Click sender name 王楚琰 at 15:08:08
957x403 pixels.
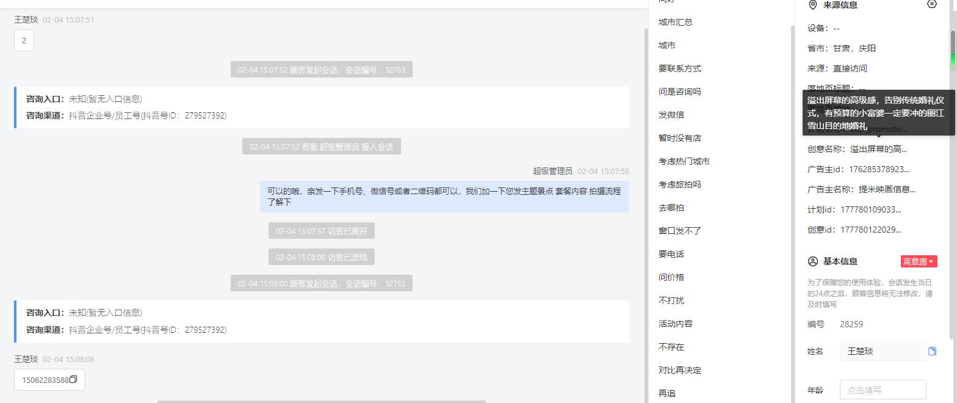click(x=26, y=359)
